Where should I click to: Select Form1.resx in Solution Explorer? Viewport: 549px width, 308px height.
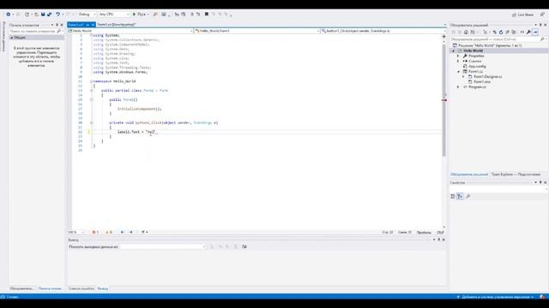point(479,82)
